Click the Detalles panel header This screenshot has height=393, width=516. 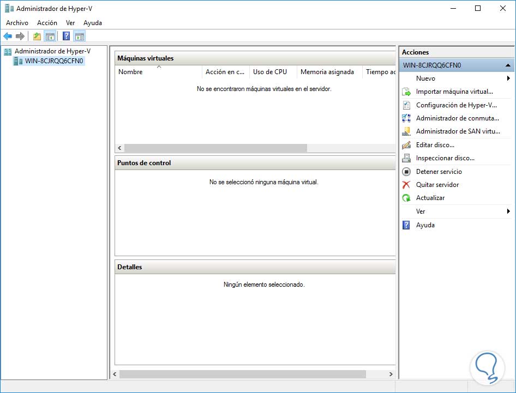255,267
